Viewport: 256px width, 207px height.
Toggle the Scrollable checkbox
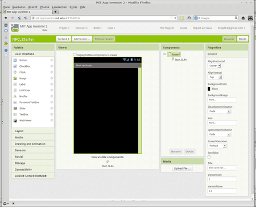[209, 157]
